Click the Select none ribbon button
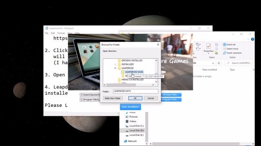261x146 pixels. pyautogui.click(x=230, y=49)
